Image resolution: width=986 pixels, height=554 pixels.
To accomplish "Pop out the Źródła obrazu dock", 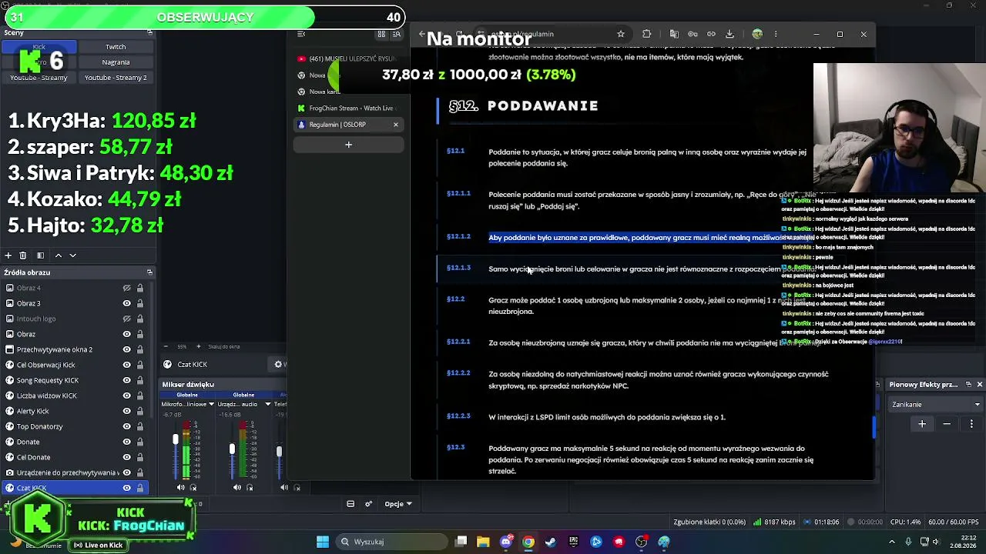I will point(149,272).
